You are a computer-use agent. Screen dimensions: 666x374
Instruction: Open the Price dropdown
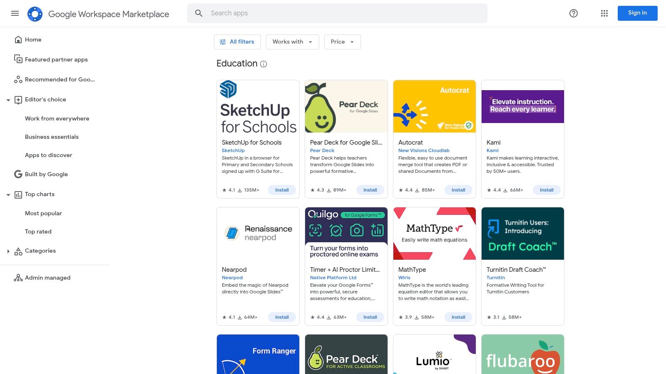pos(342,42)
